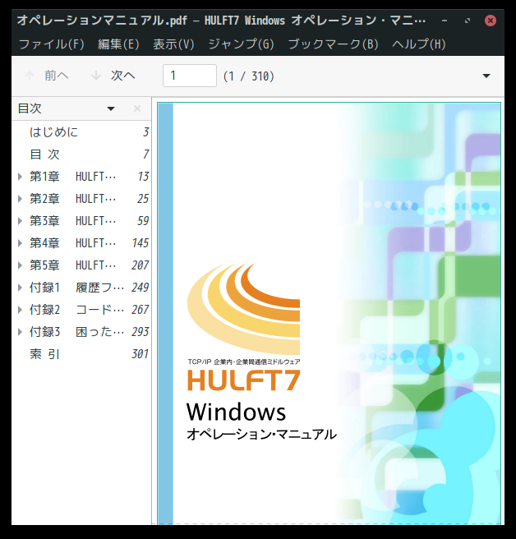Open the 目次 sidebar selector dropdown

click(x=111, y=108)
